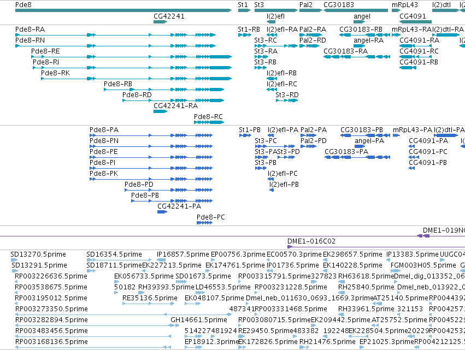Click the St3-RC transcript label

(x=266, y=40)
